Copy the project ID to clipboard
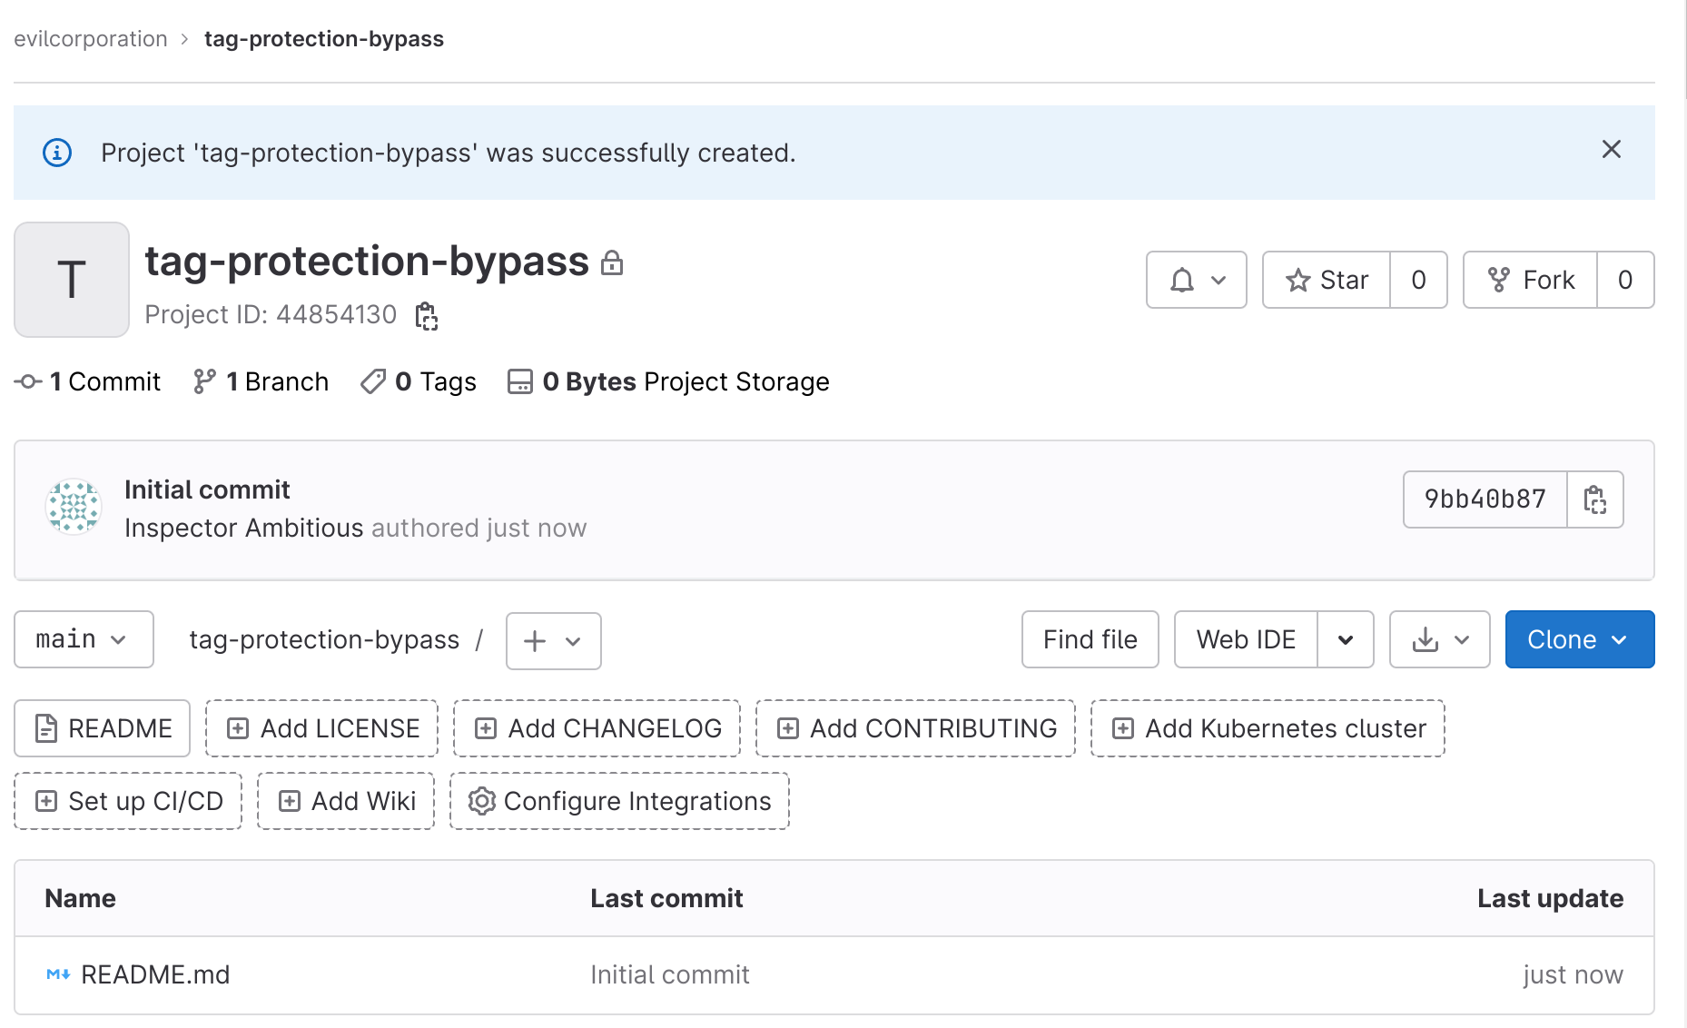Viewport: 1687px width, 1028px height. click(x=426, y=316)
